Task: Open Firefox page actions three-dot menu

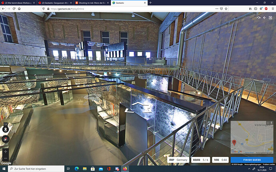Action: 217,9
